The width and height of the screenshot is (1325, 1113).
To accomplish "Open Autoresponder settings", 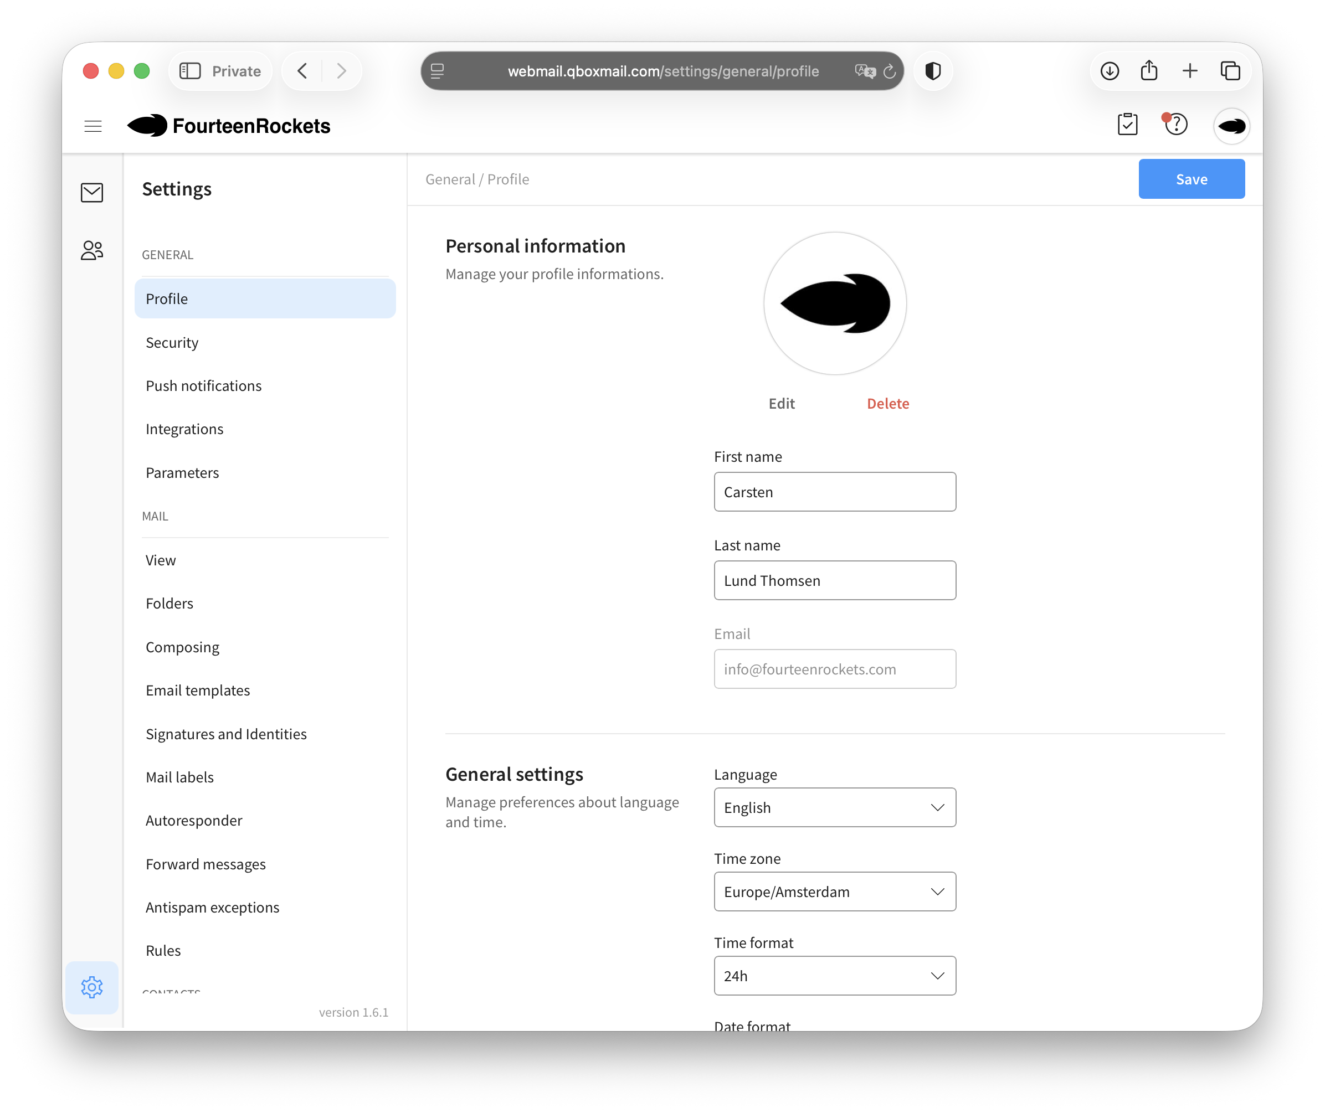I will tap(265, 820).
